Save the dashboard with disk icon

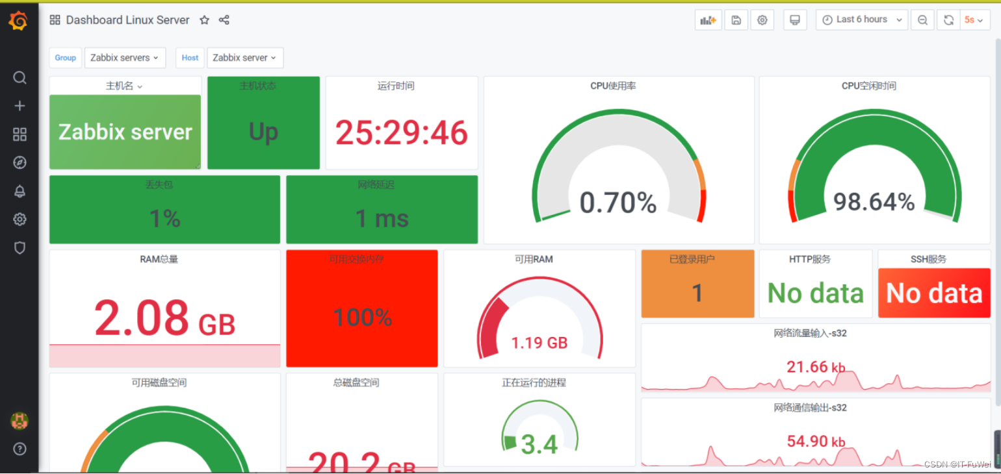736,20
